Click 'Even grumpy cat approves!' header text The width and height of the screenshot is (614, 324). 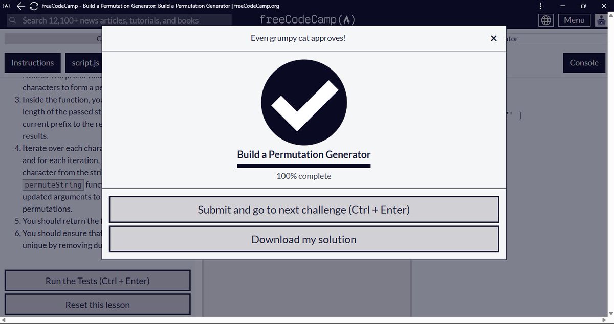[x=298, y=38]
